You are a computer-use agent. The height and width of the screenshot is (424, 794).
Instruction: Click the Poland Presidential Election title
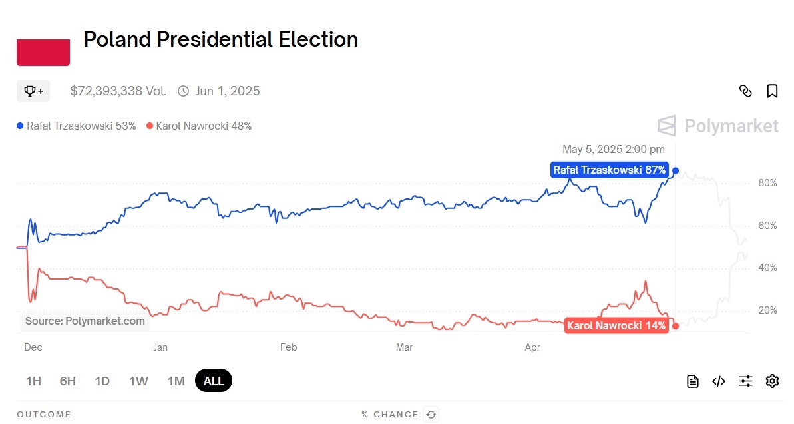tap(220, 39)
